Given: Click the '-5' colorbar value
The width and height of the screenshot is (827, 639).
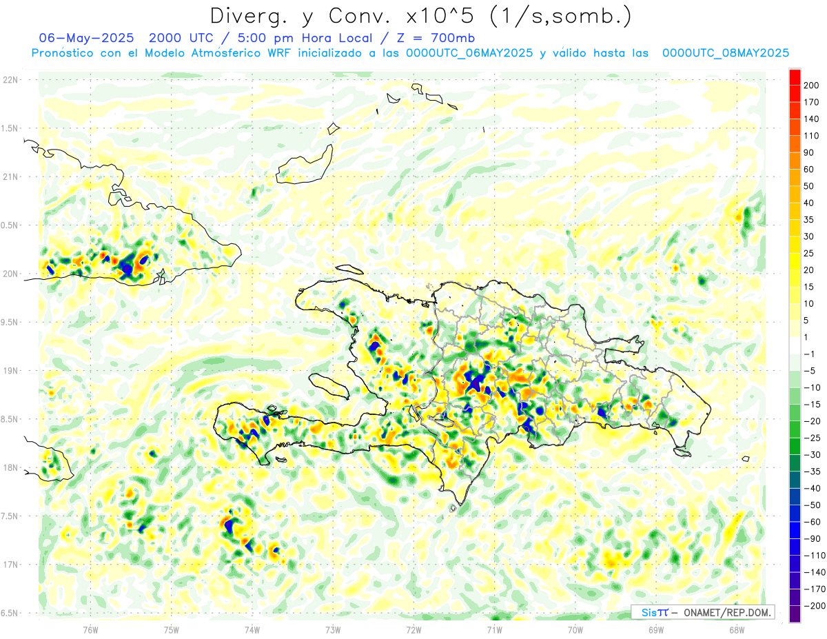Looking at the screenshot, I should (810, 371).
